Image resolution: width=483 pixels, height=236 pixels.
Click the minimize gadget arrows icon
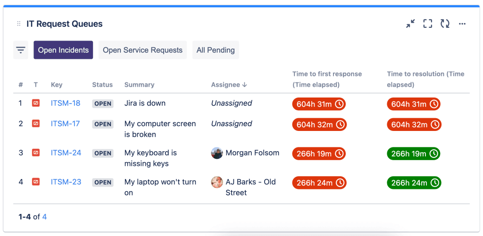pyautogui.click(x=410, y=24)
